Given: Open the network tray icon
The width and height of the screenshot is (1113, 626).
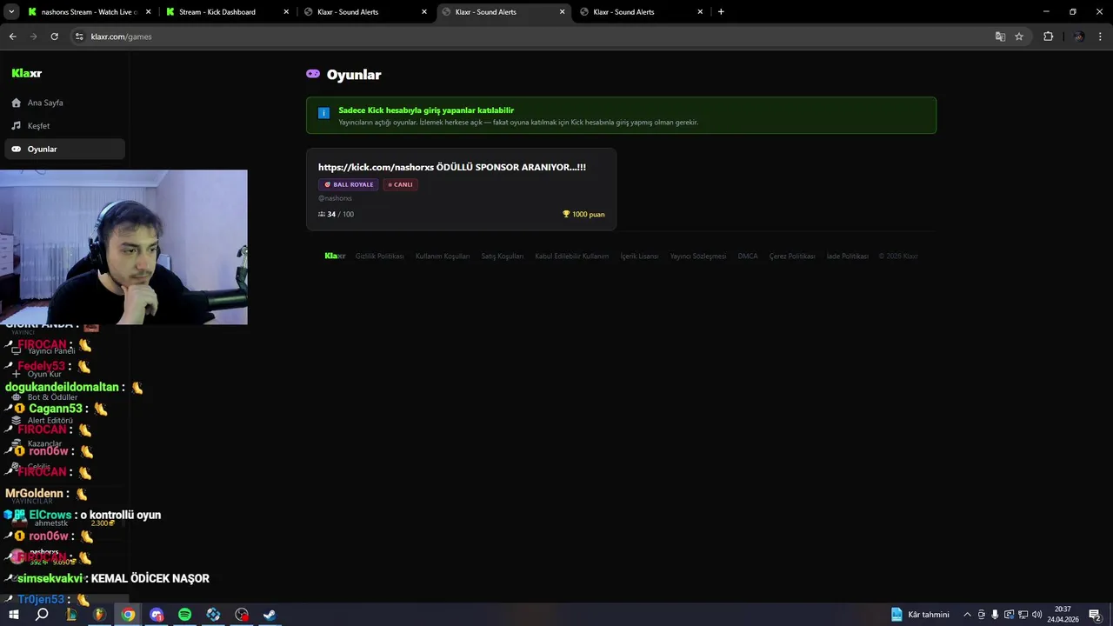Looking at the screenshot, I should coord(1023,615).
